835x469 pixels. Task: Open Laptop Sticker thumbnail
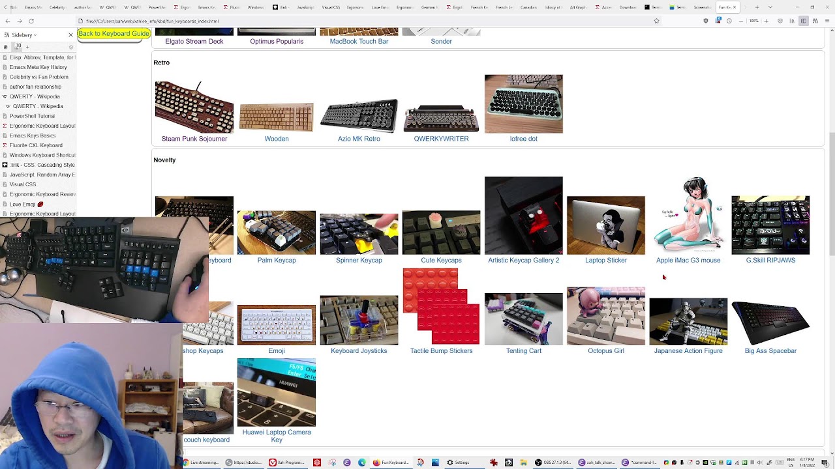point(606,225)
